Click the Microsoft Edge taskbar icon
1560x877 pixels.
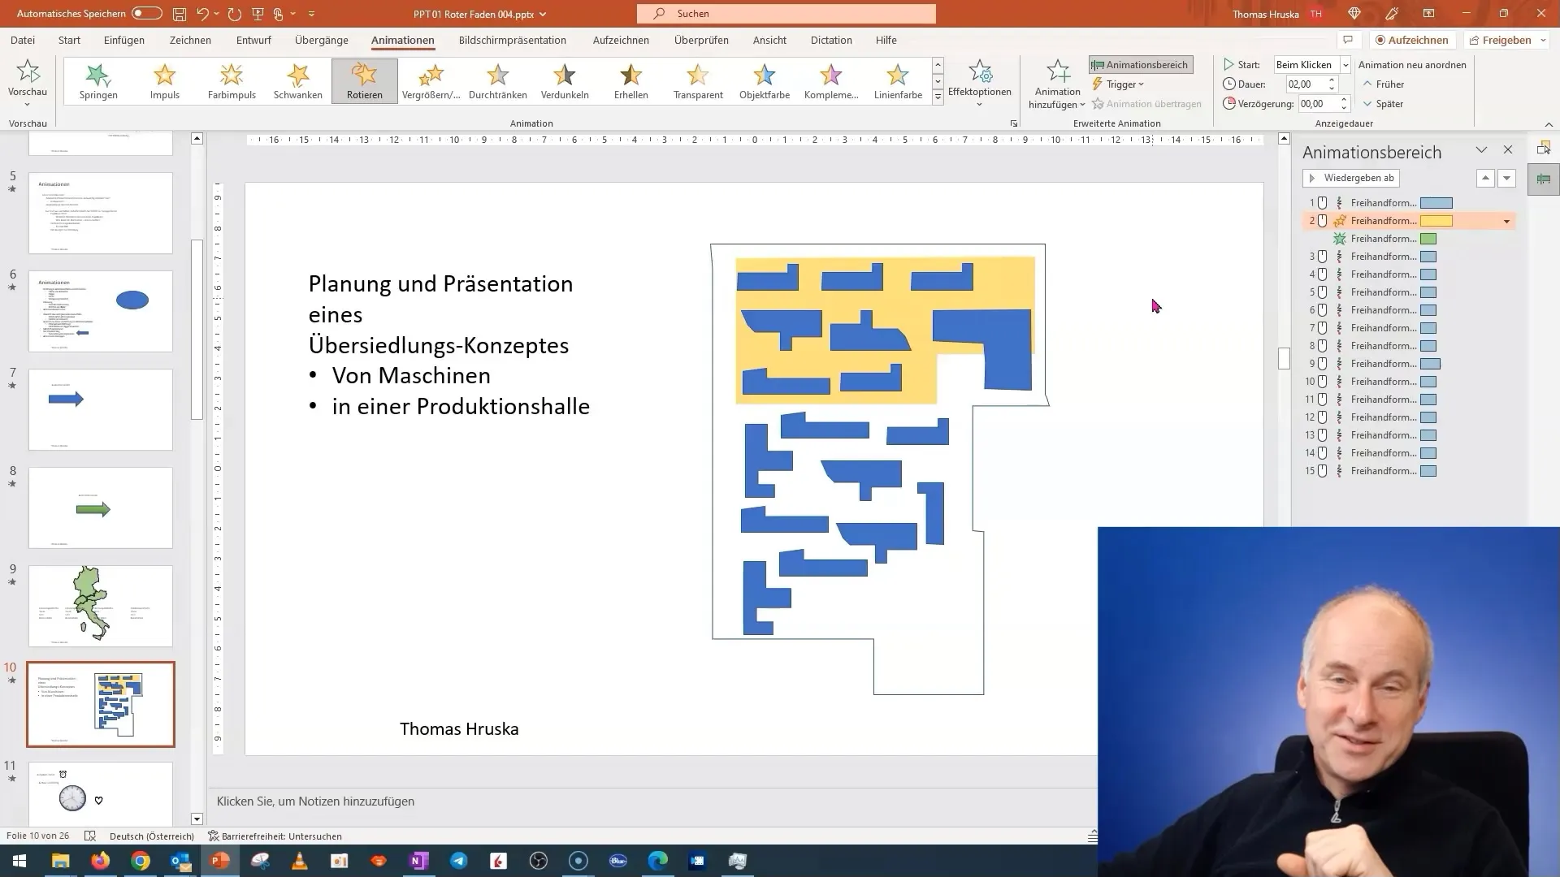(x=656, y=860)
